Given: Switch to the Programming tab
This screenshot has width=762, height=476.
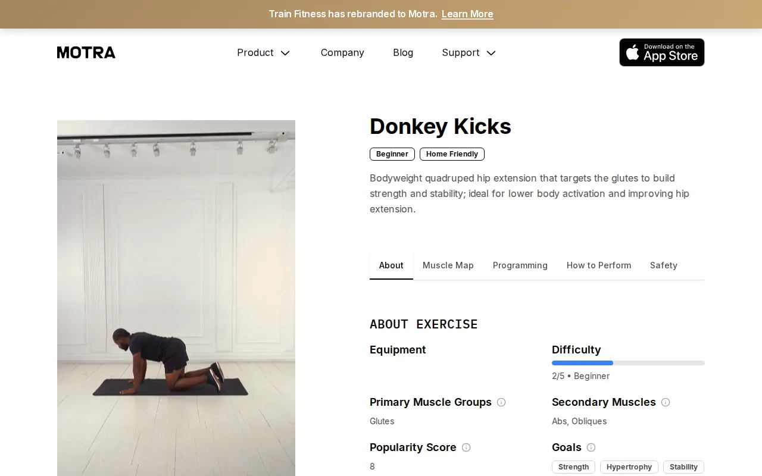Looking at the screenshot, I should pyautogui.click(x=520, y=265).
